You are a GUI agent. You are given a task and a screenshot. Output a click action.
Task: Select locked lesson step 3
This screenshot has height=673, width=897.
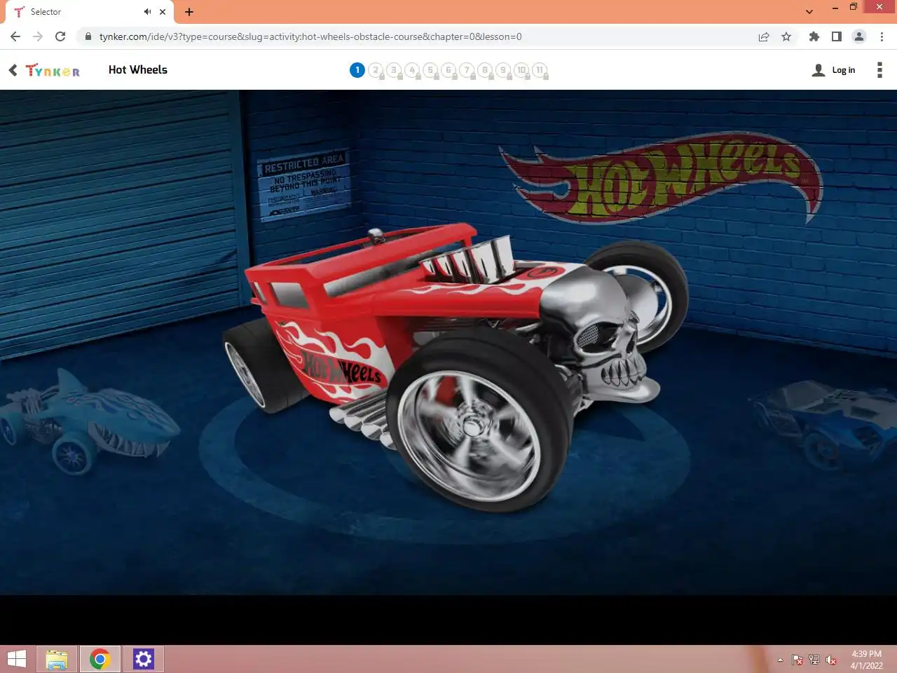pos(394,70)
